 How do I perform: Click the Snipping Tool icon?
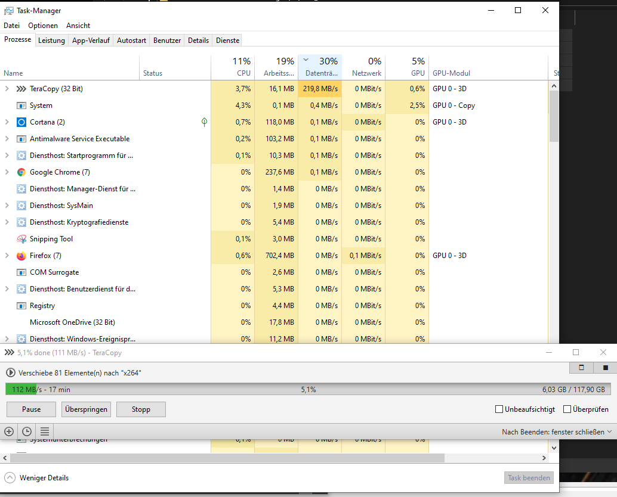click(x=21, y=239)
